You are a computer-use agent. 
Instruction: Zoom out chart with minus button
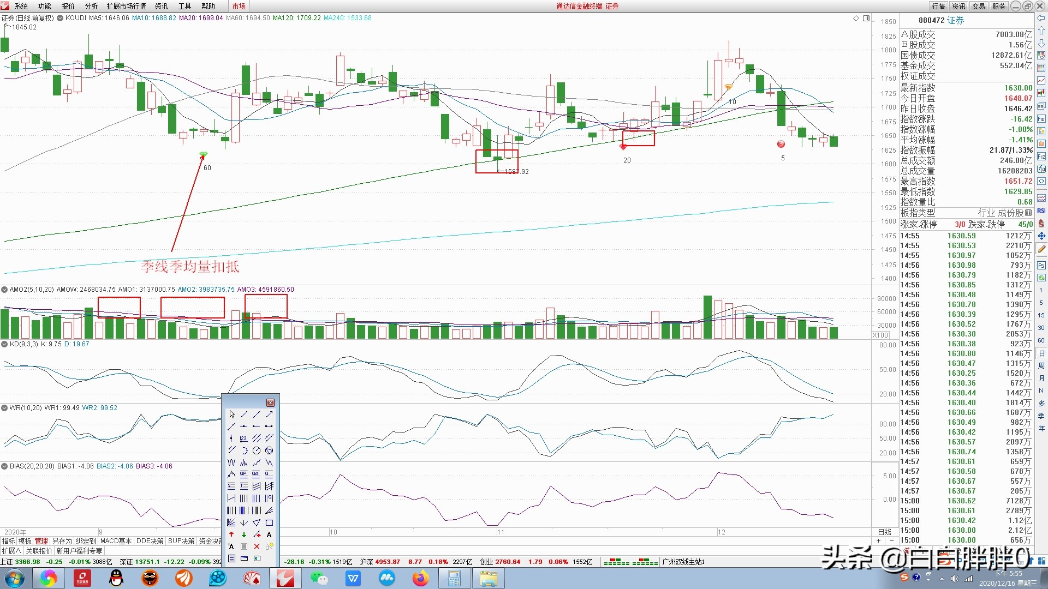[892, 541]
